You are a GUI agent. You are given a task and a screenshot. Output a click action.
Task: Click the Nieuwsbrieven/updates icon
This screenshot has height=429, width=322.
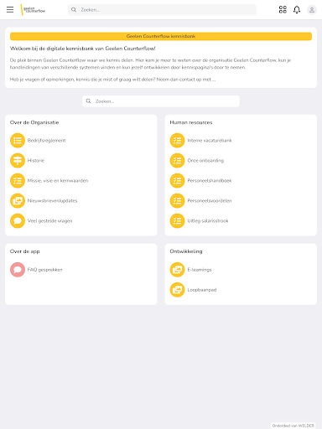coord(18,200)
